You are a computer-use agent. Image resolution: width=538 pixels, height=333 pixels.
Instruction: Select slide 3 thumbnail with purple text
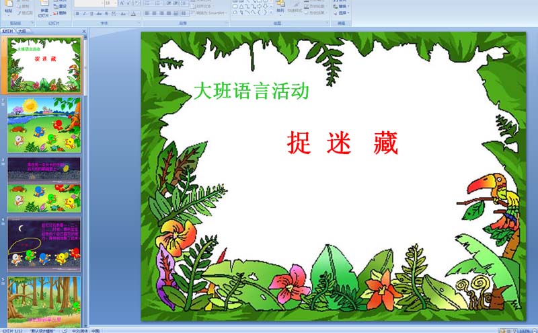pyautogui.click(x=44, y=185)
